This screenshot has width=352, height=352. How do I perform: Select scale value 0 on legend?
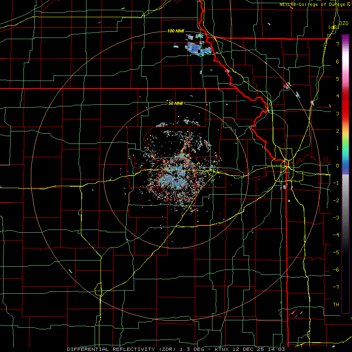point(338,166)
